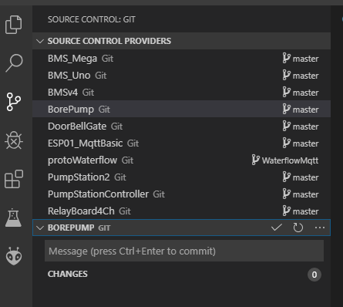Click the WaterflowMqtt branch for protoWaterflow
The image size is (343, 307).
click(x=285, y=160)
